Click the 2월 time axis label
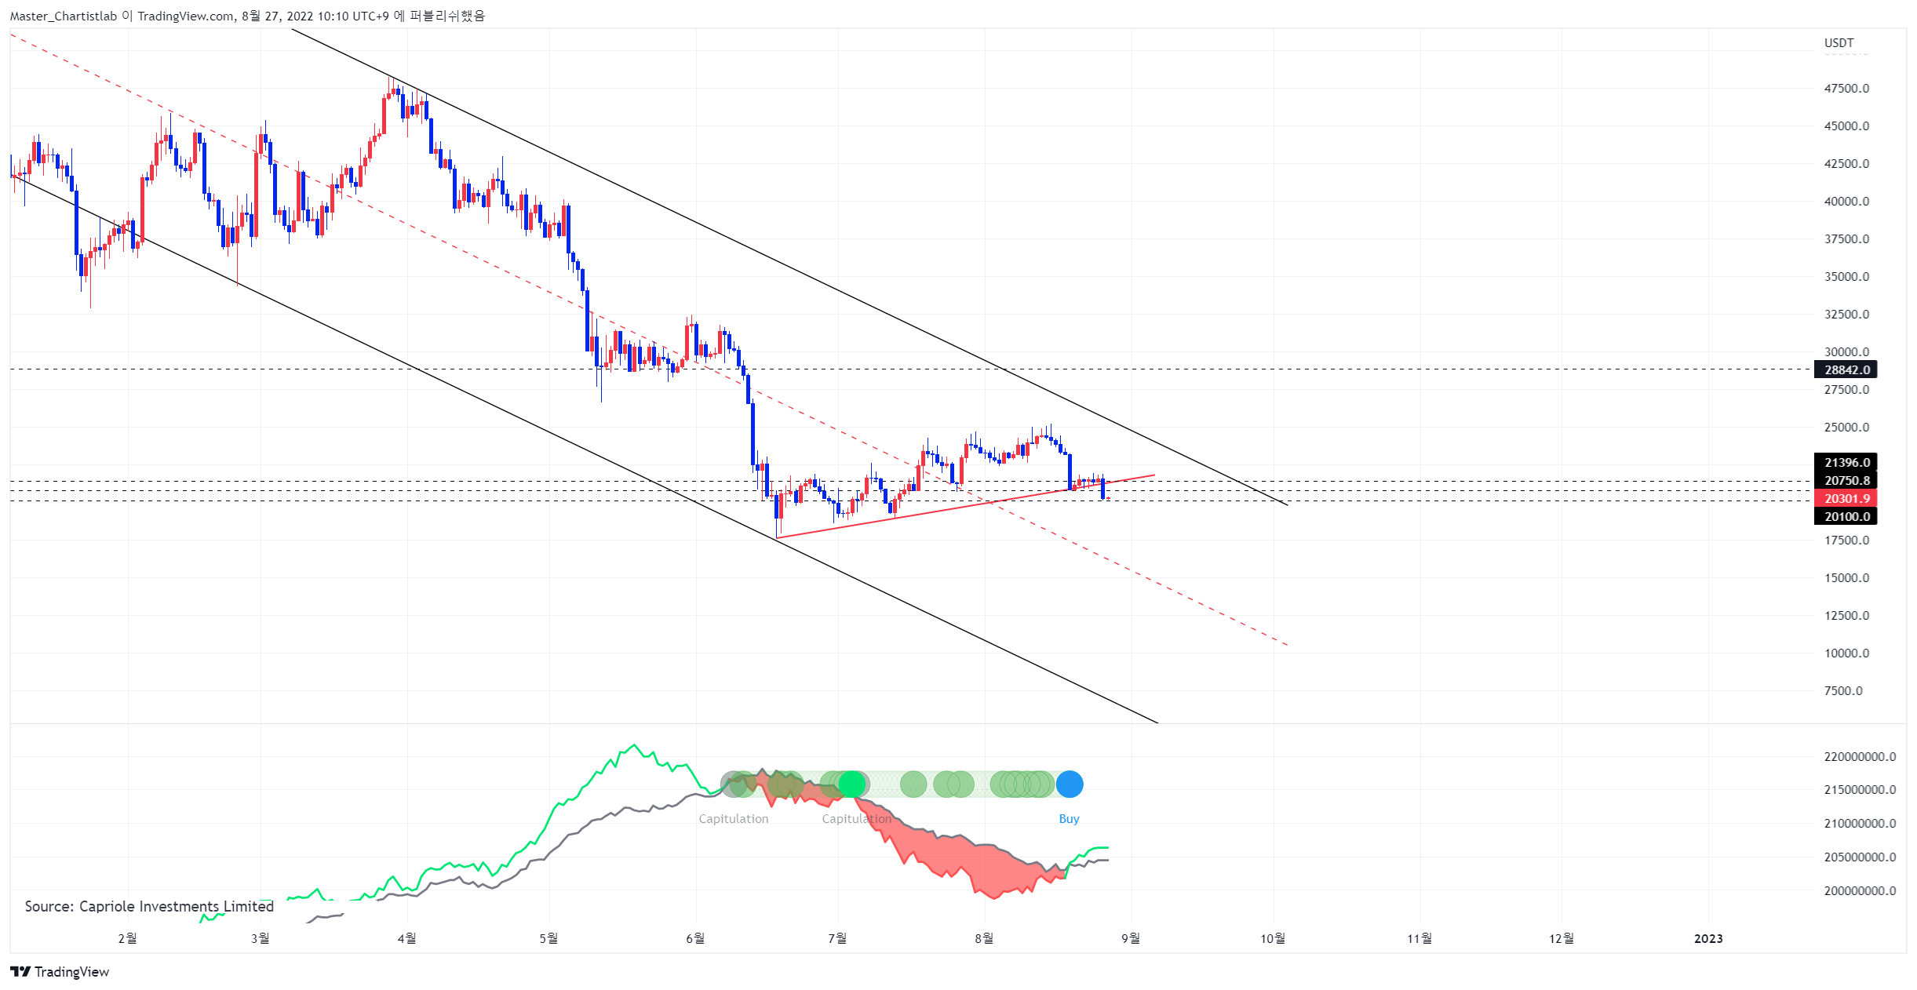 (x=127, y=938)
